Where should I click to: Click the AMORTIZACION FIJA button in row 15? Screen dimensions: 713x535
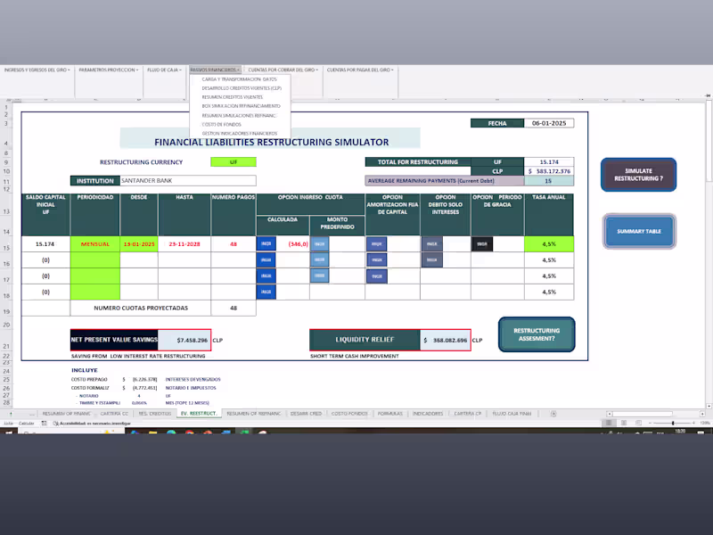(x=376, y=243)
